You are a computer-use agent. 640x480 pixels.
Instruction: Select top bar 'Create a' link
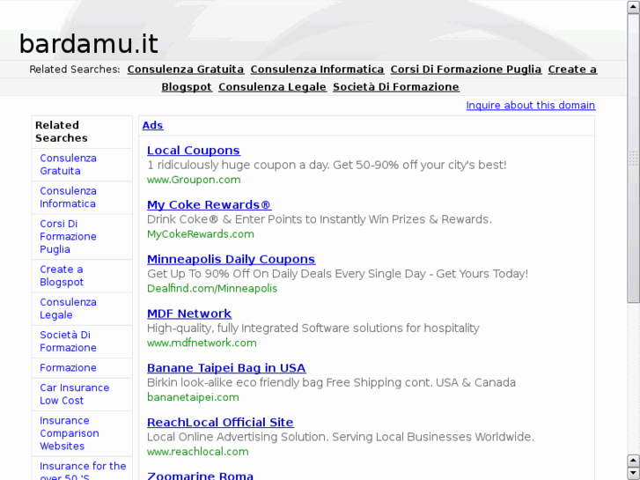pos(572,70)
